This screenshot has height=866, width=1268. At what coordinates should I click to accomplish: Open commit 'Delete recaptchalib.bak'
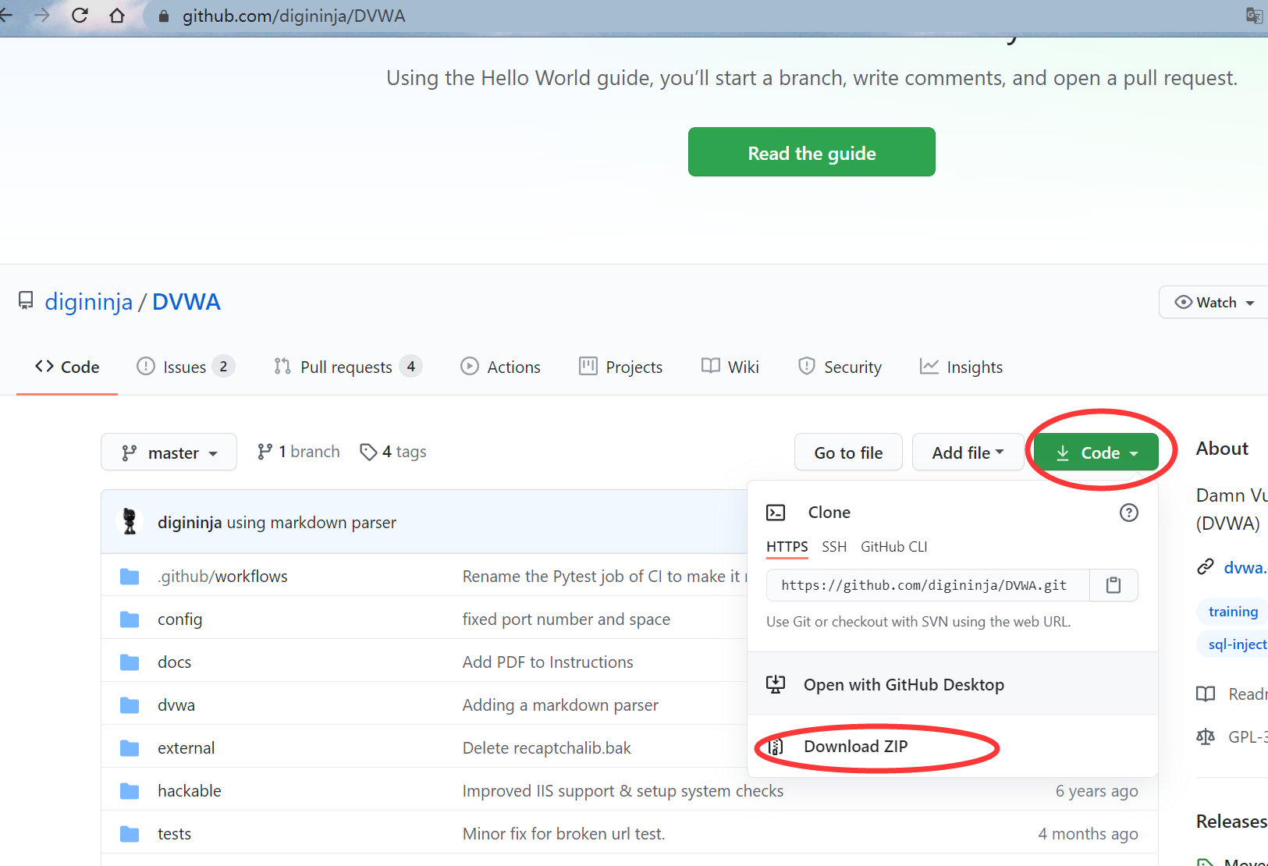(547, 748)
